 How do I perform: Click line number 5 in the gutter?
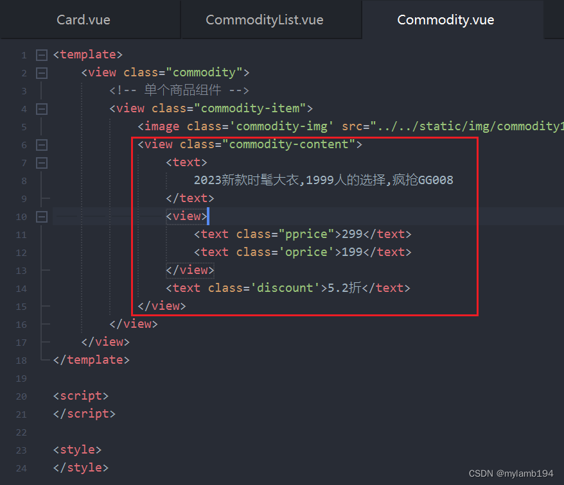[x=24, y=127]
